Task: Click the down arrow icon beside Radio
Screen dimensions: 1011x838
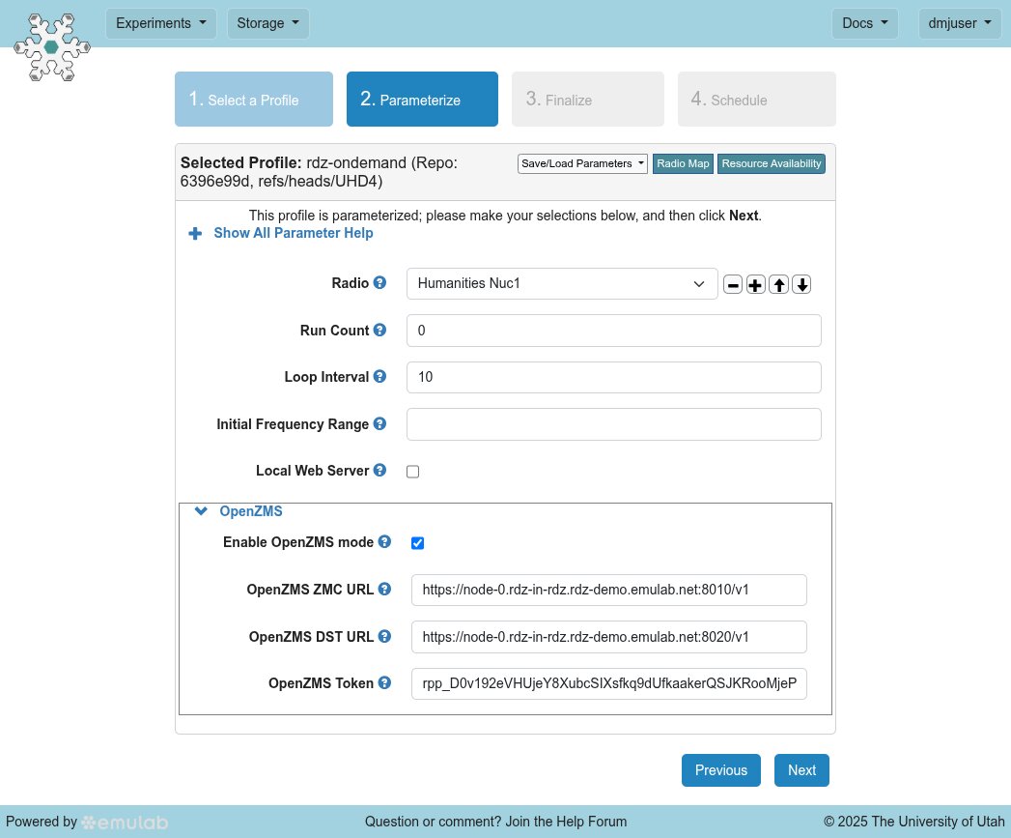Action: tap(801, 284)
